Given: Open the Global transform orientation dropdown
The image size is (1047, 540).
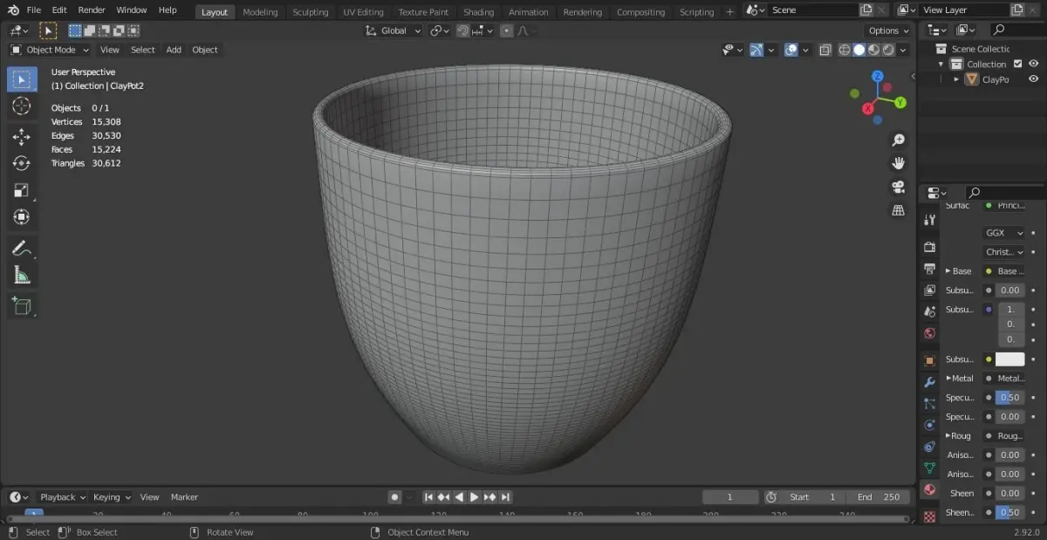Looking at the screenshot, I should 393,31.
